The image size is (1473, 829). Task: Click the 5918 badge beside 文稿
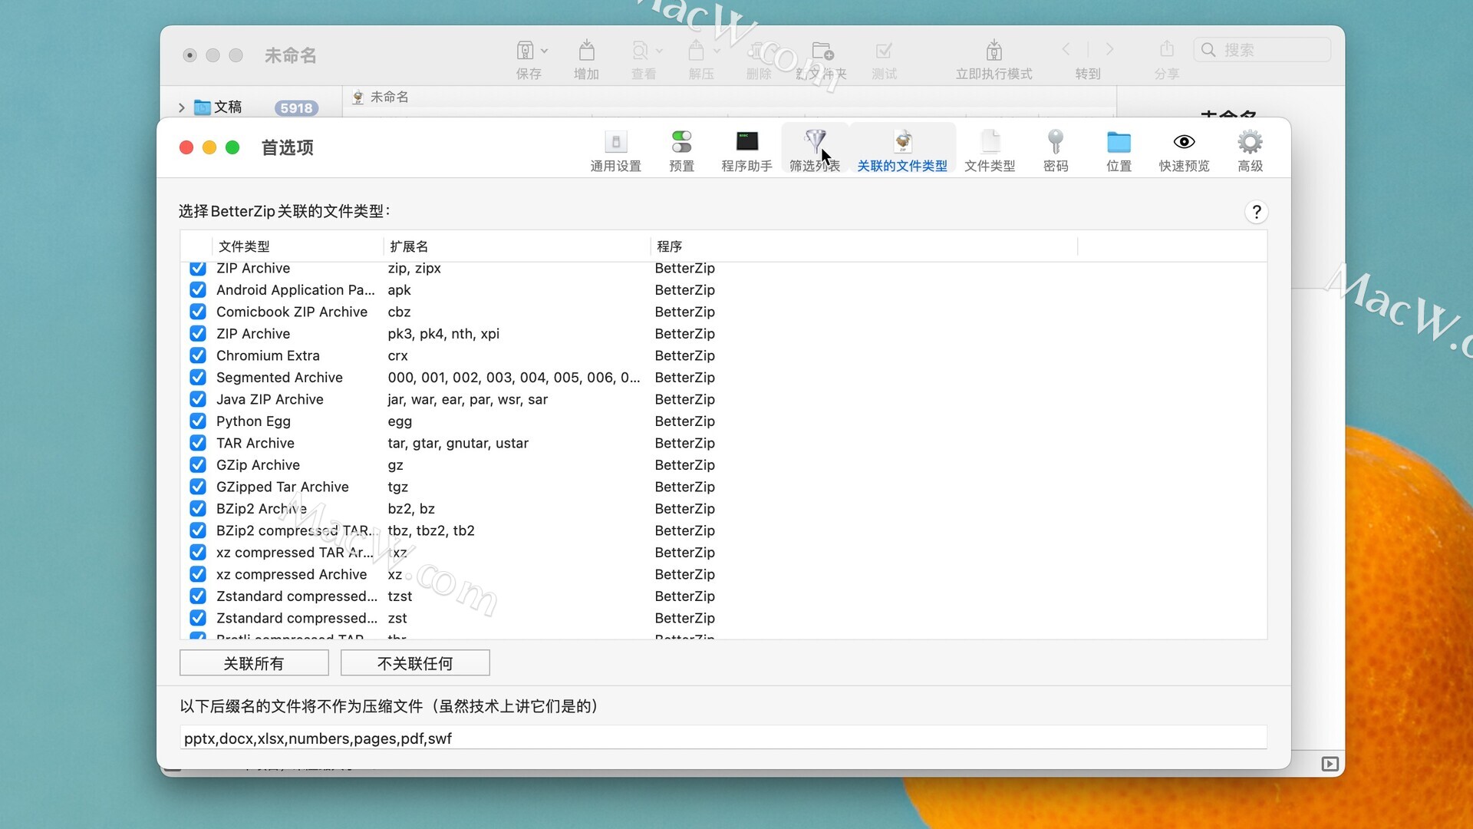point(296,108)
